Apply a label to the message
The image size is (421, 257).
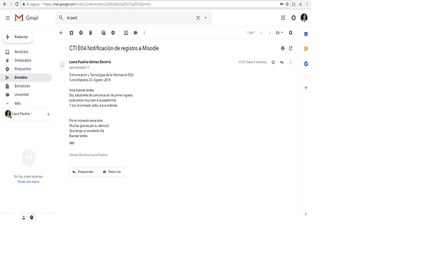135,33
